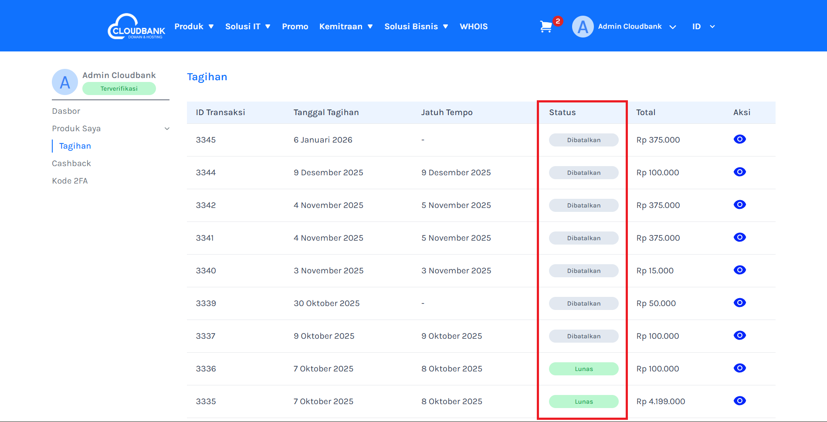This screenshot has width=827, height=422.
Task: Open Cashback from the sidebar
Action: pos(71,163)
